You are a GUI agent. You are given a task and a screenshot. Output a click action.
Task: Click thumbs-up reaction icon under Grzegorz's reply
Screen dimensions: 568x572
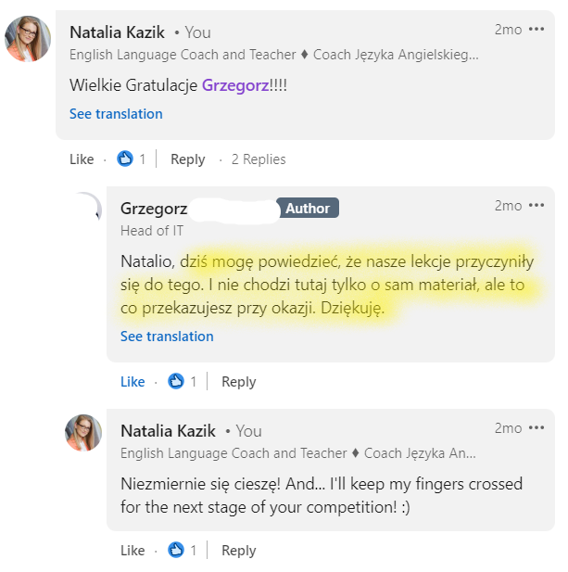tap(176, 382)
